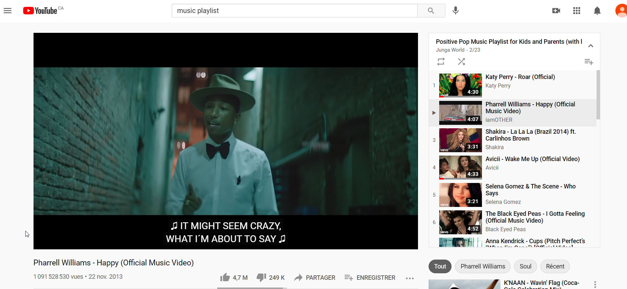Select the Récent filter chip
Viewport: 627px width, 289px height.
point(555,266)
